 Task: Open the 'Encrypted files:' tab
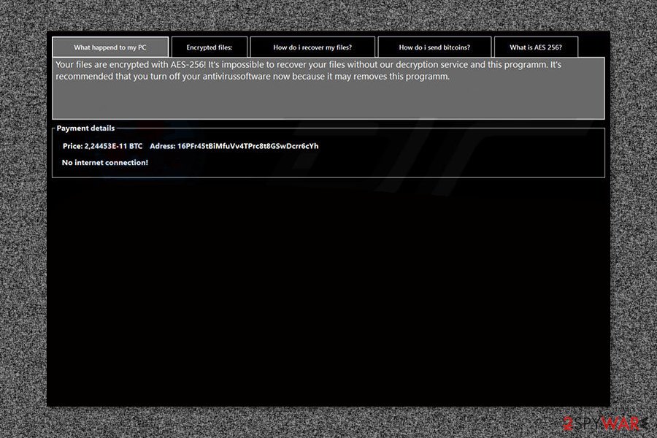[x=209, y=47]
